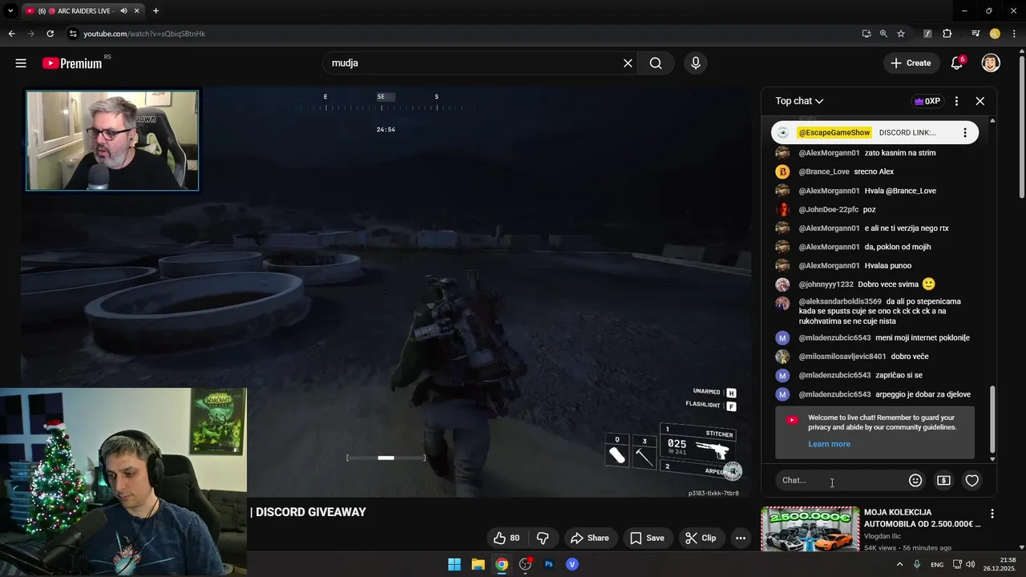Close the ARC RAIDERS LIVE tab

[138, 11]
